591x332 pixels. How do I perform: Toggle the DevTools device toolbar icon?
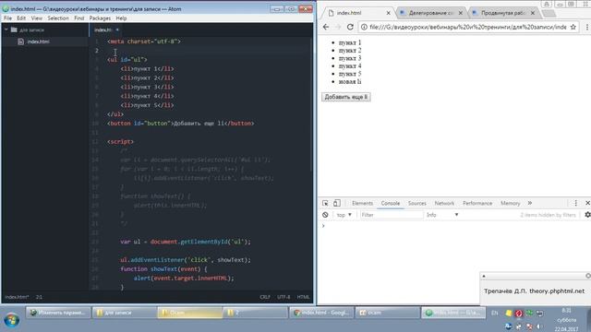point(337,203)
